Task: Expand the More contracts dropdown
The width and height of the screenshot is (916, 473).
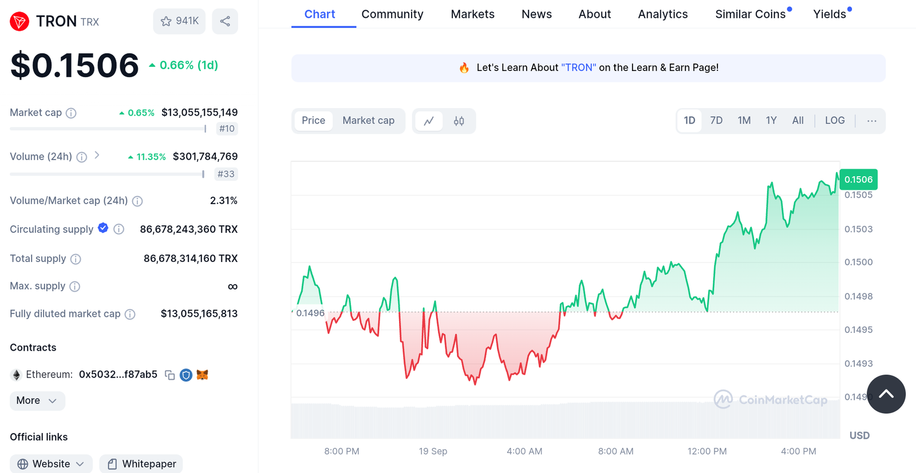Action: [37, 400]
